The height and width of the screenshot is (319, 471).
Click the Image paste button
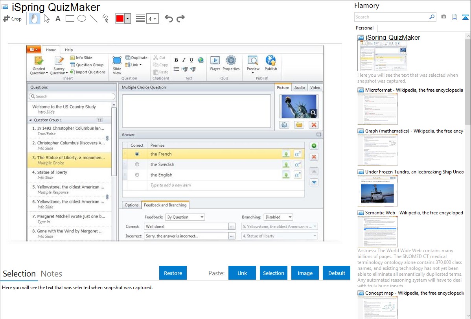[x=305, y=273]
